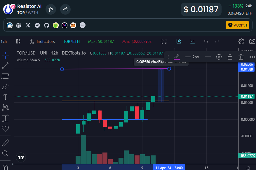
Task: Open more drawing options ellipsis
Action: 252,57
